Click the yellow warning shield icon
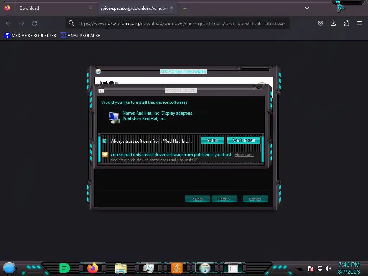368x276 pixels. (105, 155)
